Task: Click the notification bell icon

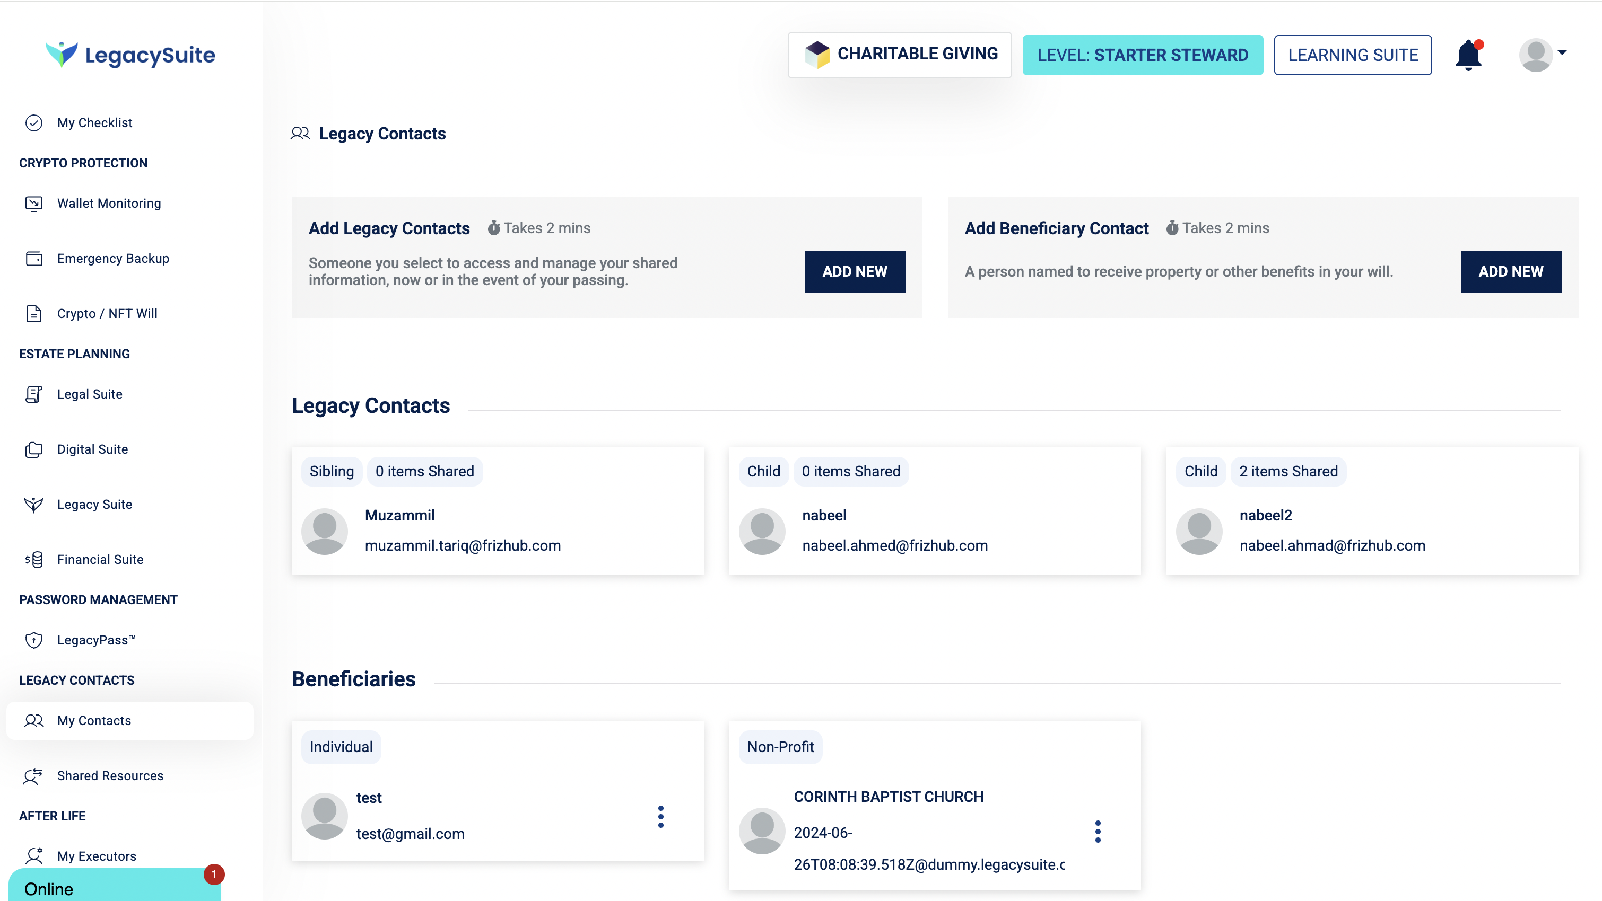Action: 1468,55
